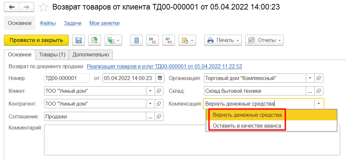Screen dimensions: 346x160
Task: Click the save document diskette icon
Action: [x=79, y=40]
